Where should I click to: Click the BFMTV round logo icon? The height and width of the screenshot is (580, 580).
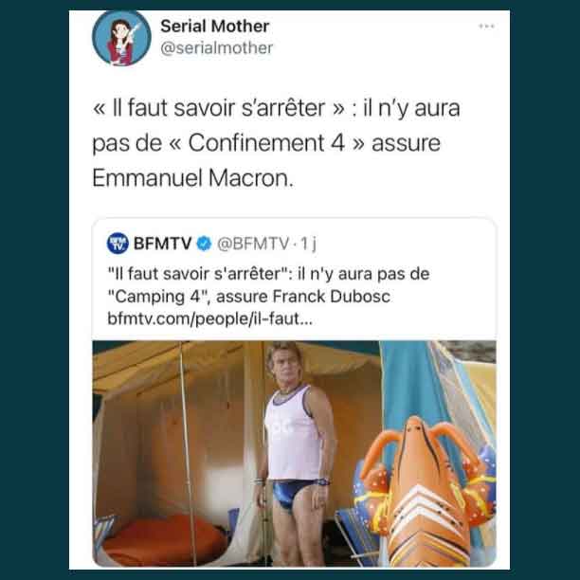(x=118, y=244)
